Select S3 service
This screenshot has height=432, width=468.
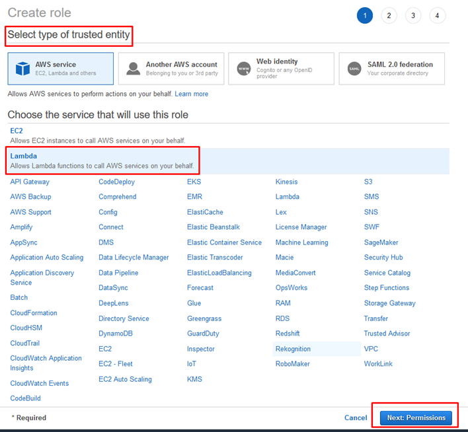(x=368, y=182)
